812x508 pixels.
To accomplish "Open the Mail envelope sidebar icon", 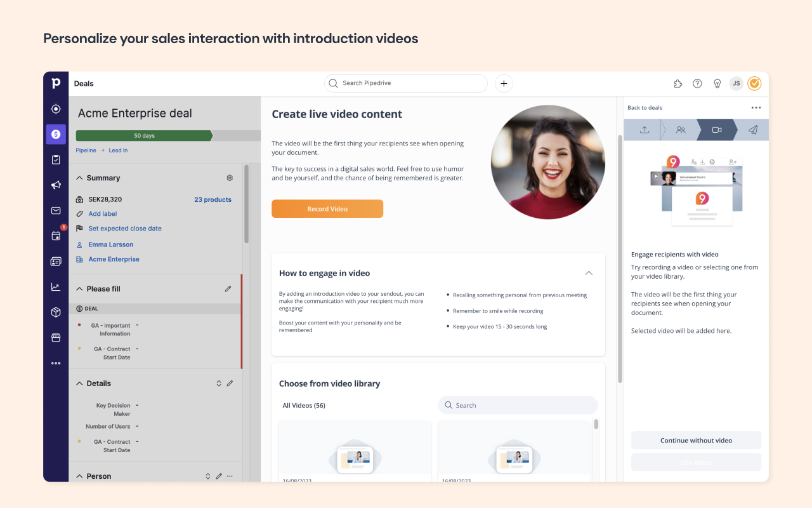I will click(x=56, y=210).
